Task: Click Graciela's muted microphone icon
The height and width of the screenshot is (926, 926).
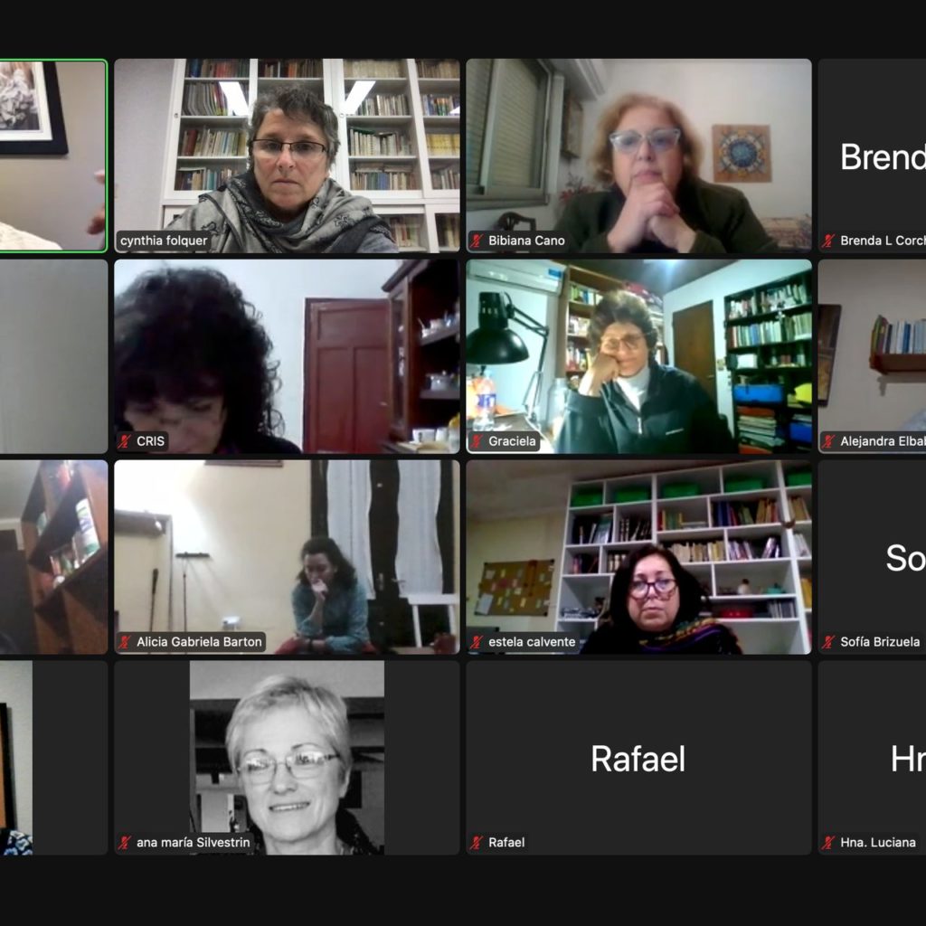Action: pyautogui.click(x=477, y=441)
